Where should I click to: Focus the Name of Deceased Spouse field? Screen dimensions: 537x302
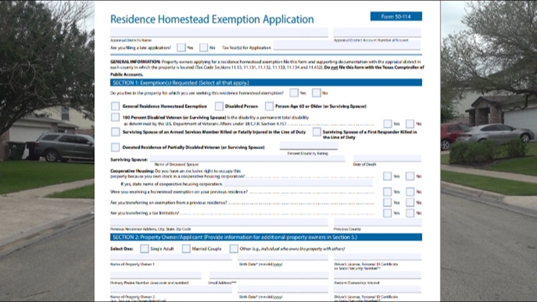[247, 158]
